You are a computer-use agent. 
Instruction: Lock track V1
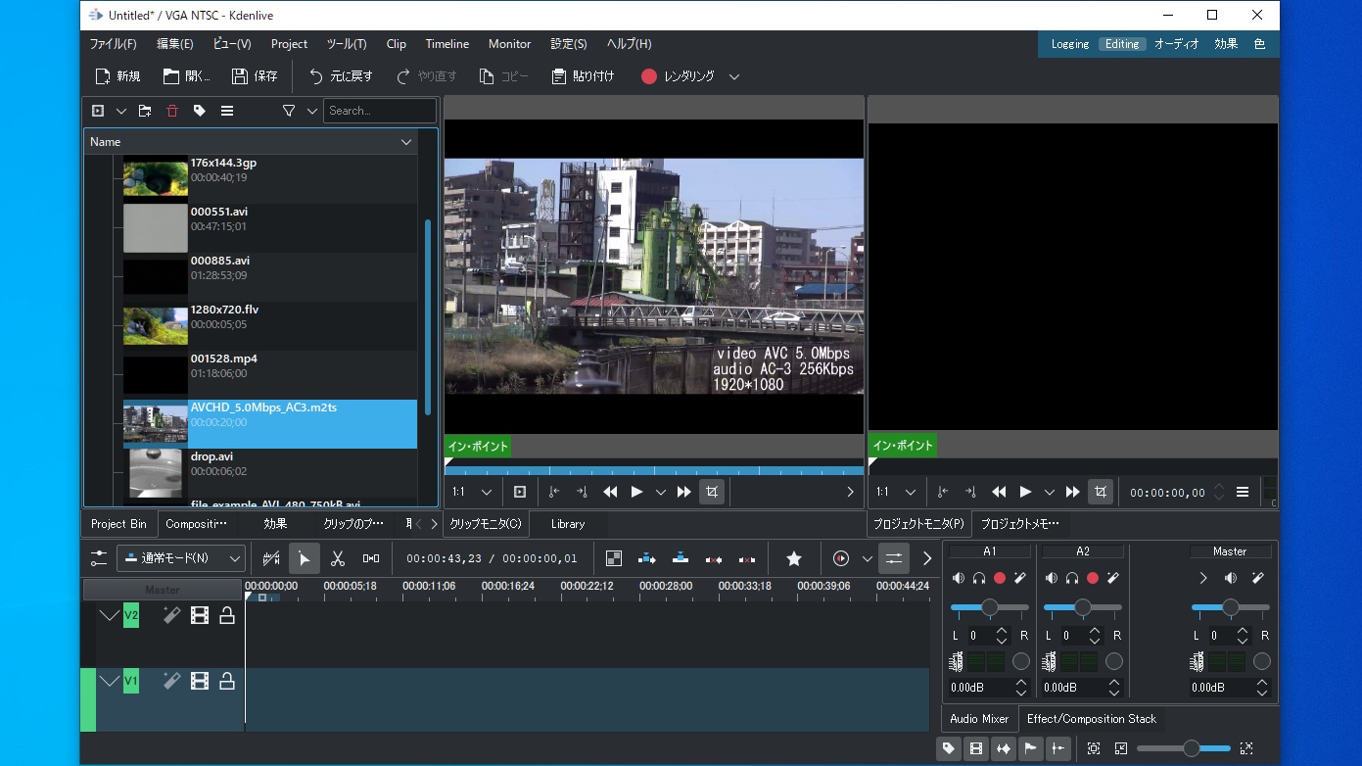coord(227,681)
